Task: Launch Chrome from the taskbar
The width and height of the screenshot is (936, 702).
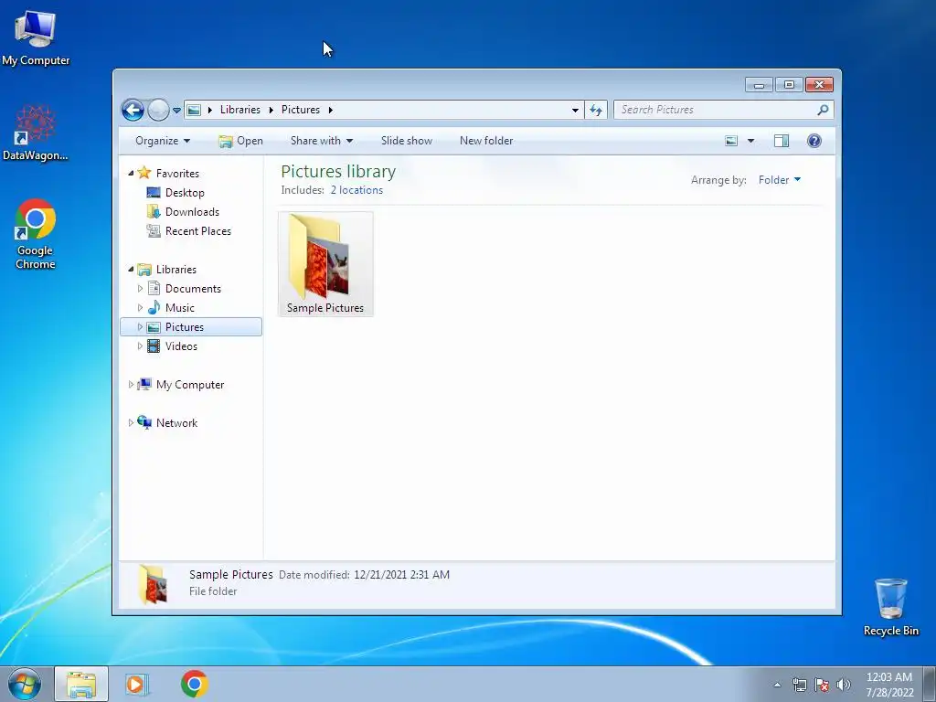Action: click(194, 684)
